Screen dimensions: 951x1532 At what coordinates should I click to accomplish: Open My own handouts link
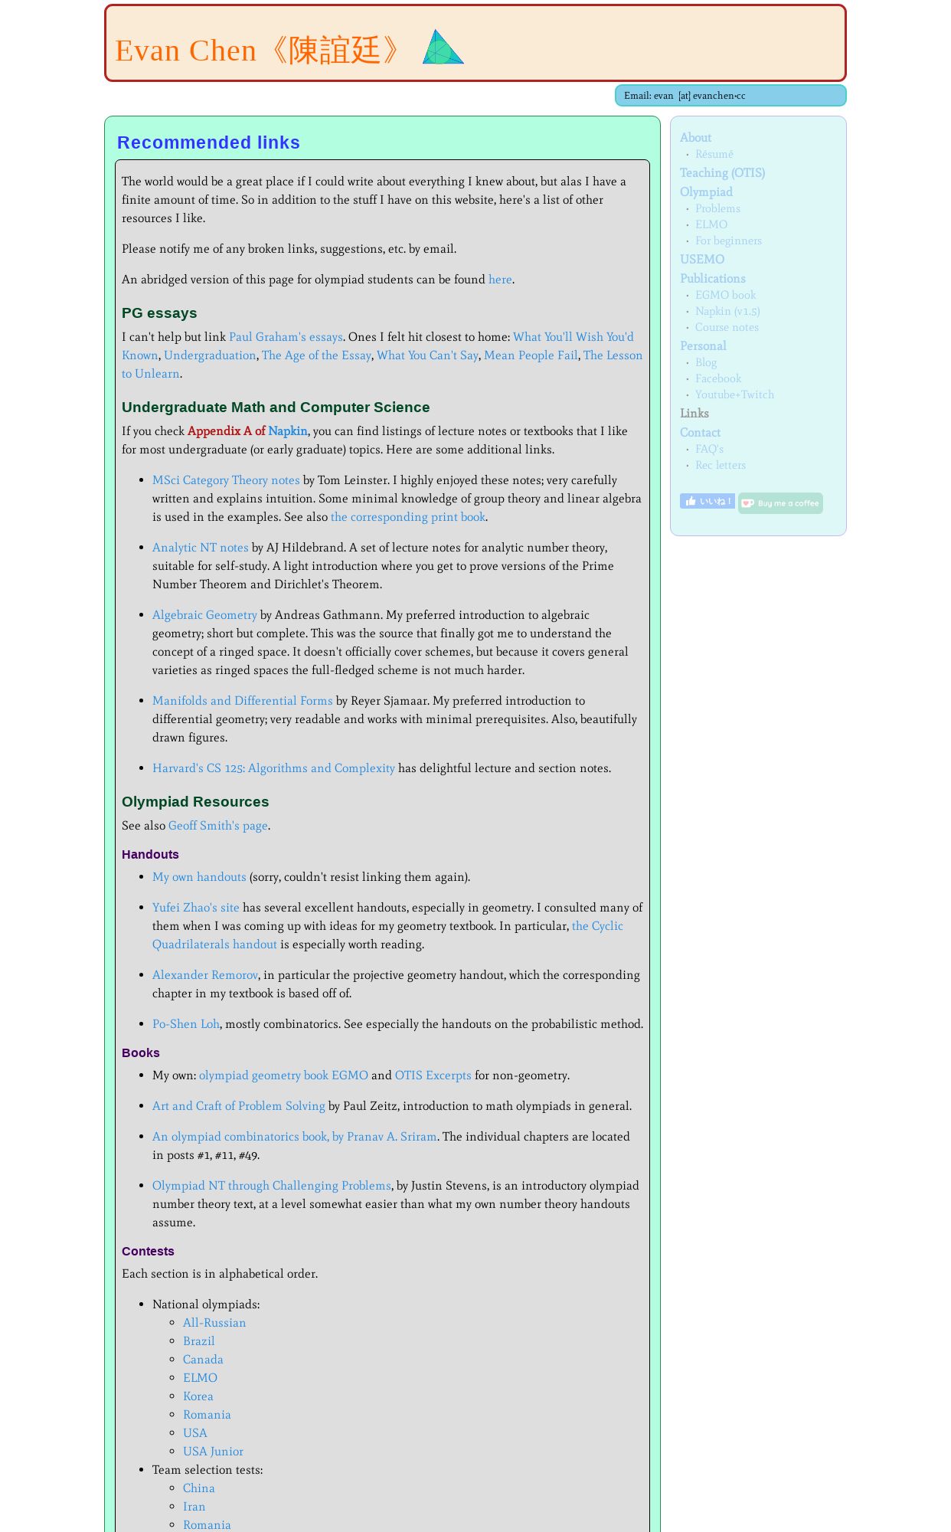[199, 877]
